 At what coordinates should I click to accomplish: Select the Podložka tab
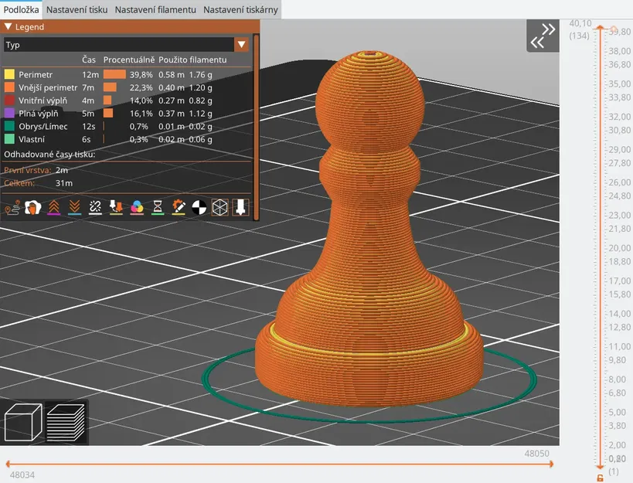pyautogui.click(x=20, y=9)
